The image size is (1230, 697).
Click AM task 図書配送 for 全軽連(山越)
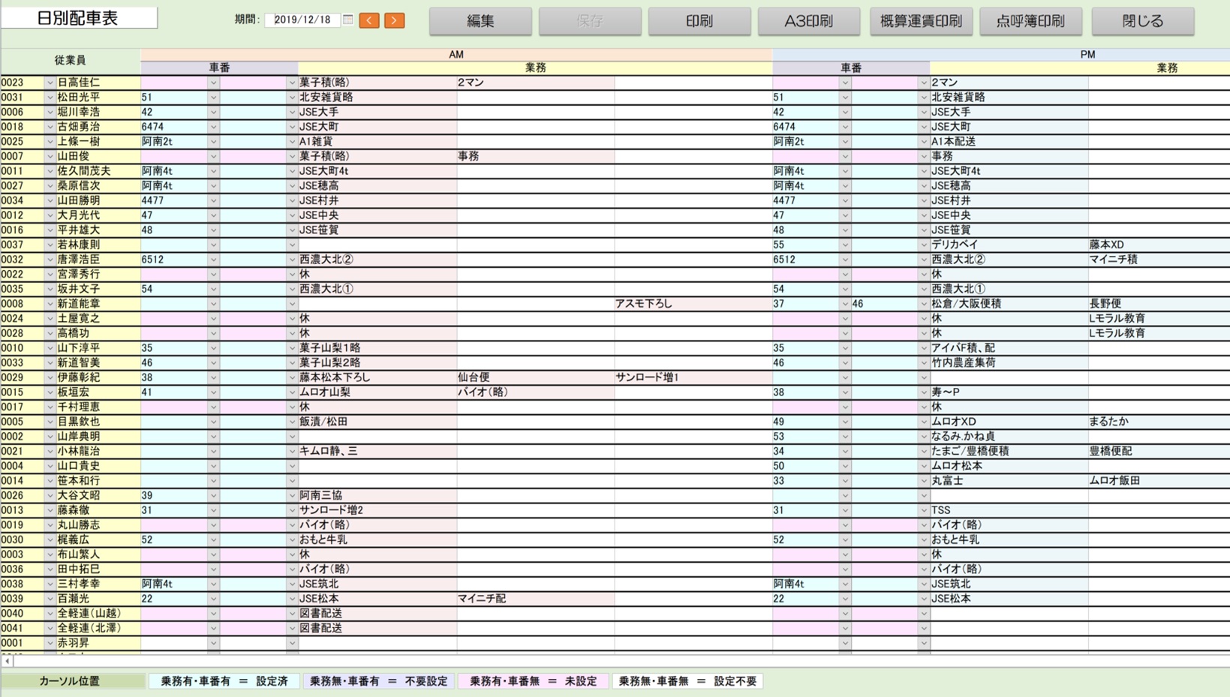coord(377,614)
